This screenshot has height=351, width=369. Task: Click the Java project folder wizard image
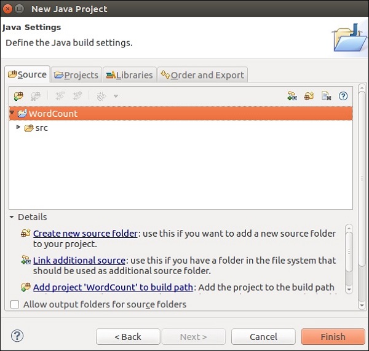[349, 37]
